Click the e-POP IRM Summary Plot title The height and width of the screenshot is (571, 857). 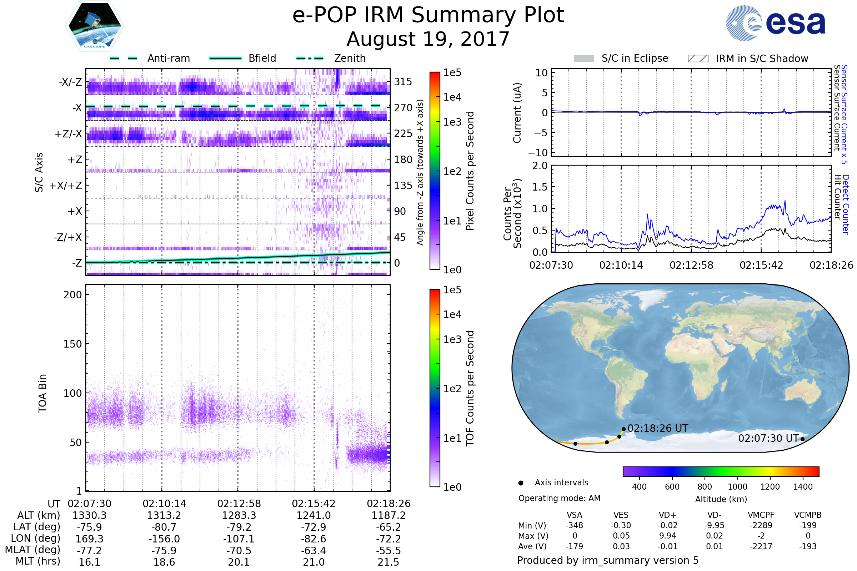click(428, 15)
